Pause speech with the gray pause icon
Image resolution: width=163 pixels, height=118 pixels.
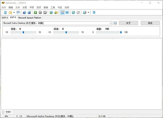click(40, 12)
